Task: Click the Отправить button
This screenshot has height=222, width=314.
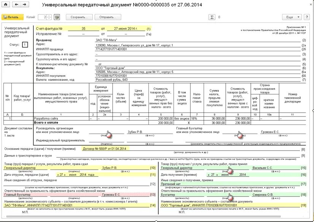Action: [108, 17]
